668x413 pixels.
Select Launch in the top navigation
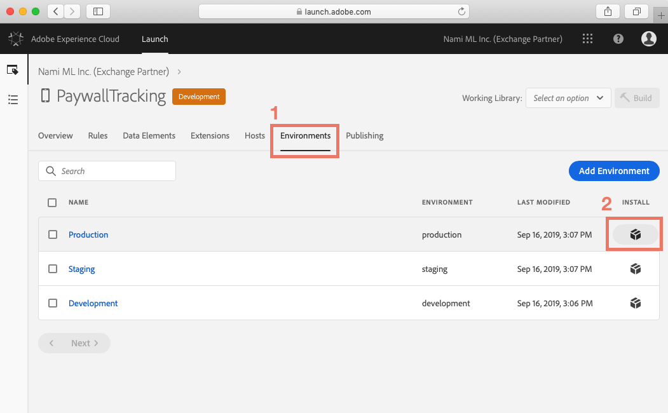[154, 39]
